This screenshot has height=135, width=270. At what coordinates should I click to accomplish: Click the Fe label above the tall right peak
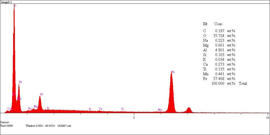[173, 72]
